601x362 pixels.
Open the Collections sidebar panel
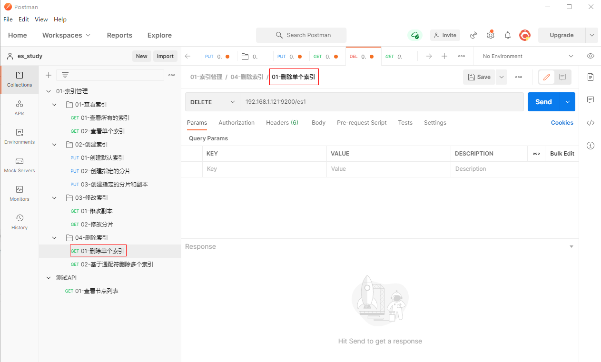click(20, 79)
